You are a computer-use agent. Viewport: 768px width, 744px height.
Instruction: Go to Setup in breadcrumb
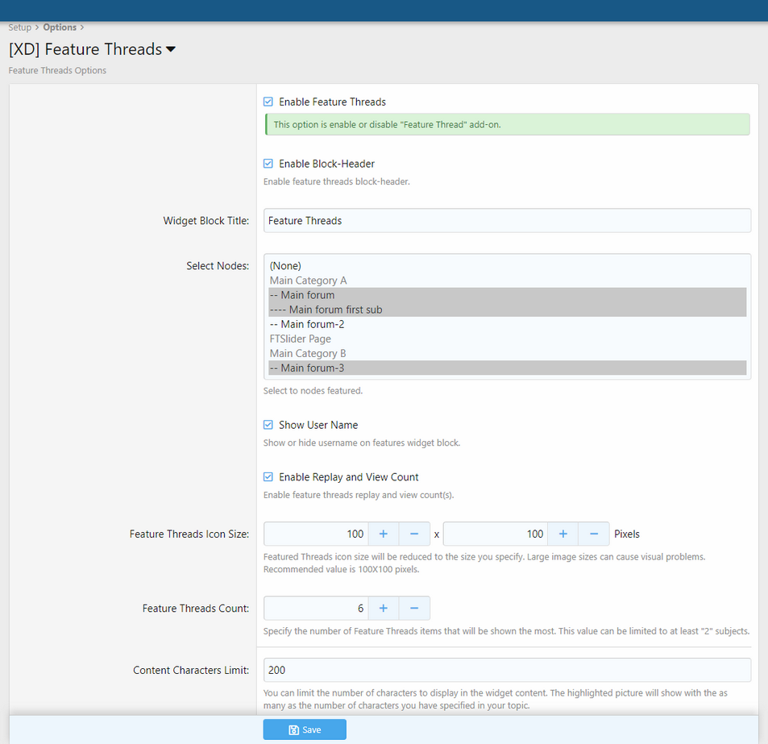click(x=19, y=27)
